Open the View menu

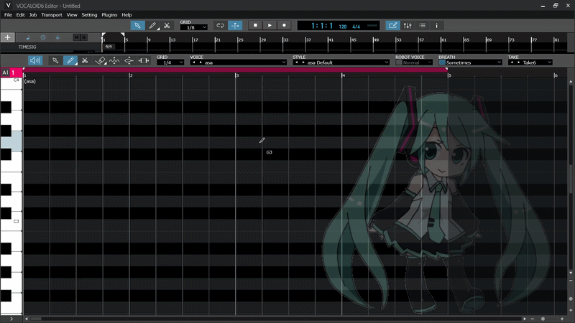pos(72,14)
